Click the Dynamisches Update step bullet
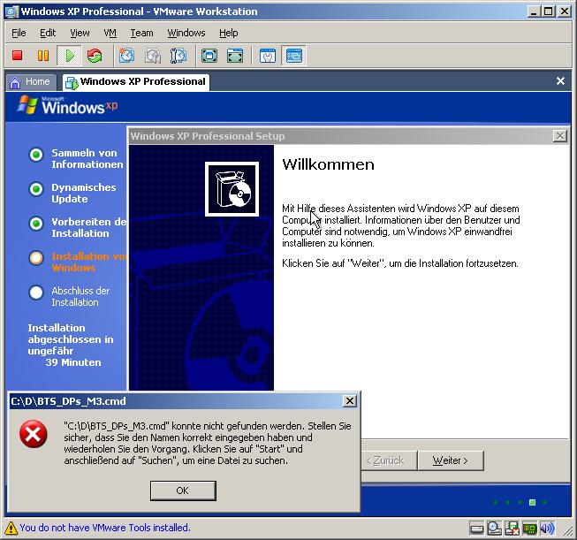Viewport: 577px width, 540px height. [36, 189]
